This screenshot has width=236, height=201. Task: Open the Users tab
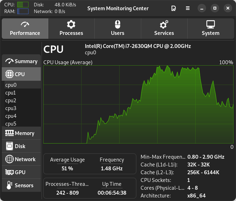pyautogui.click(x=118, y=29)
